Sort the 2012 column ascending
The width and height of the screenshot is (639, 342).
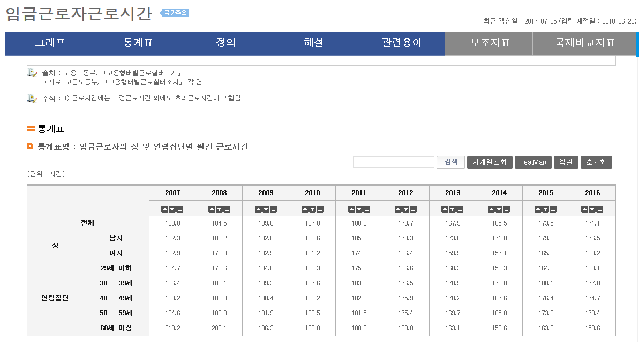pos(399,209)
